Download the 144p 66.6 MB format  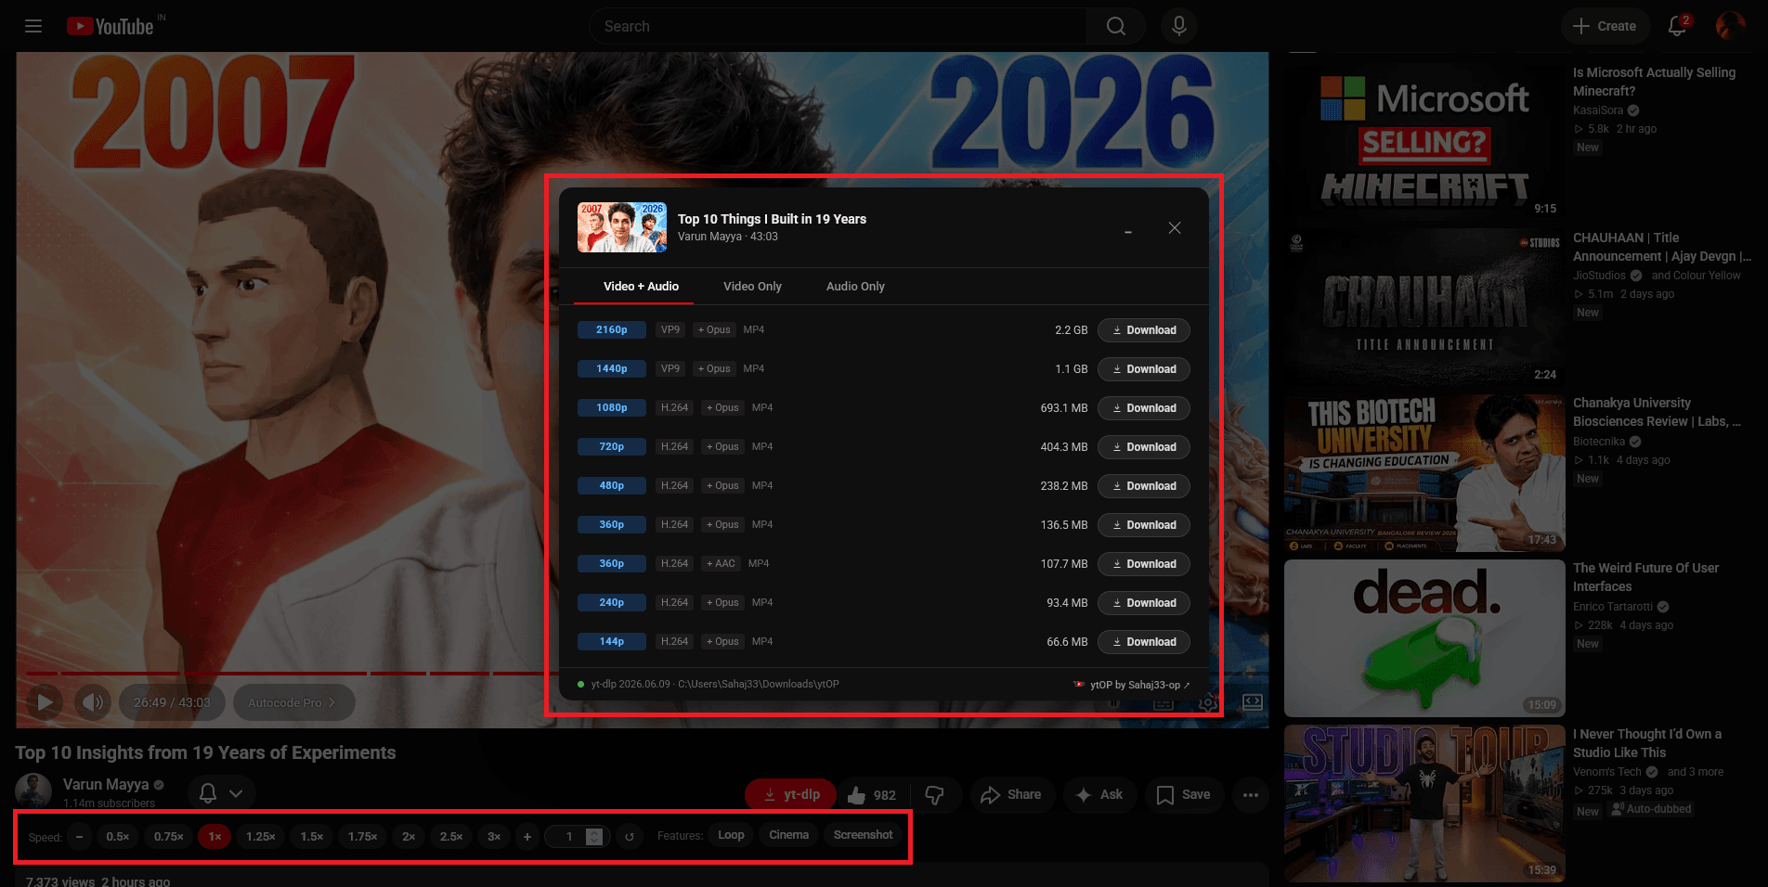(1144, 642)
